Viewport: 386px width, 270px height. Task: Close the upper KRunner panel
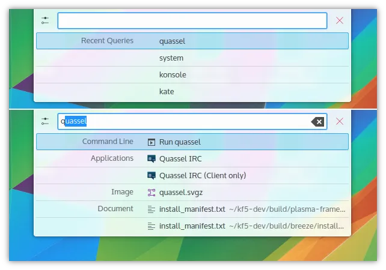click(340, 20)
